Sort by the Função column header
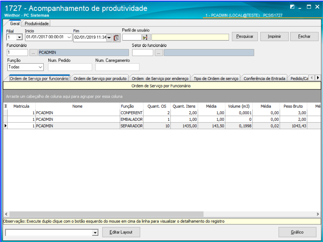The height and width of the screenshot is (242, 323). pyautogui.click(x=131, y=106)
